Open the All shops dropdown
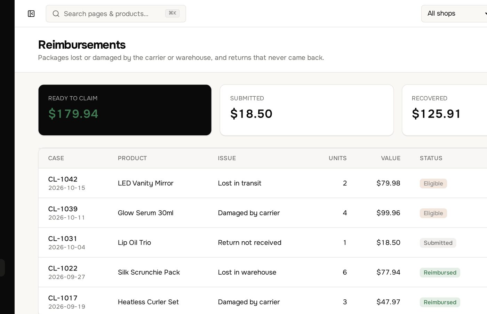 point(454,14)
